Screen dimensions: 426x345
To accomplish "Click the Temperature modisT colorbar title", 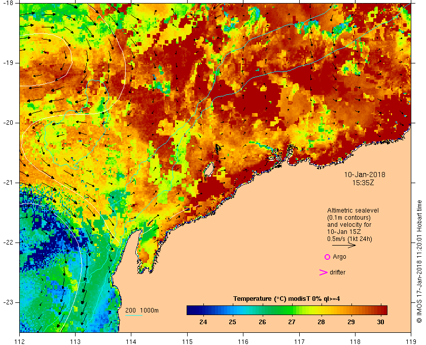I will (x=287, y=299).
